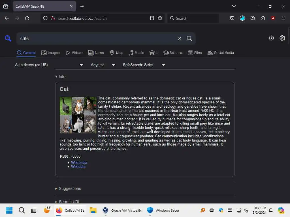The image size is (290, 217).
Task: Go forward to the next page
Action: click(17, 18)
